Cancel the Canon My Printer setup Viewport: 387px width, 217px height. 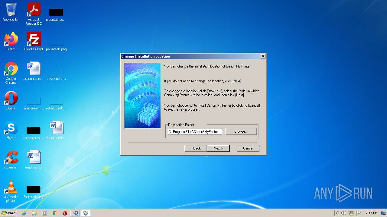point(248,148)
